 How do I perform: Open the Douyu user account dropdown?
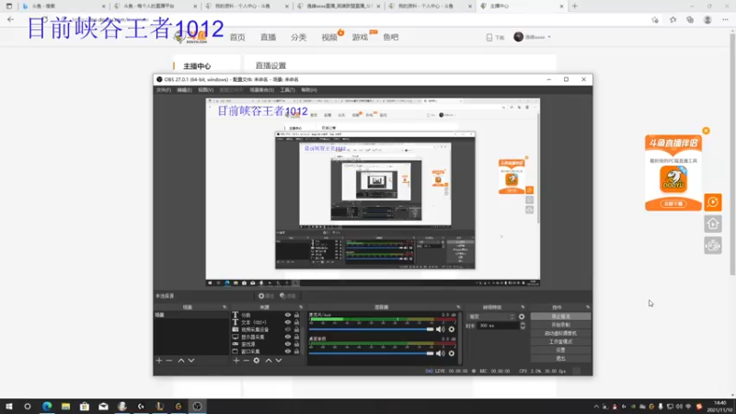point(533,37)
